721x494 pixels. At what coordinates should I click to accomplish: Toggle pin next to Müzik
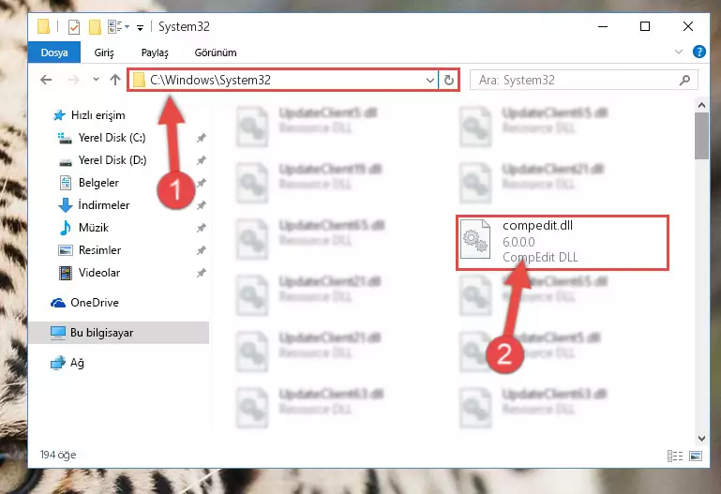coord(201,228)
